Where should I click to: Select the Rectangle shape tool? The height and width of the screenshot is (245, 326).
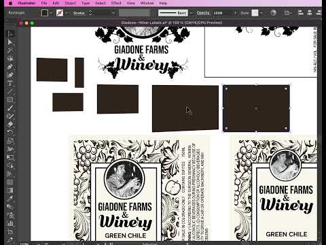[x=10, y=100]
